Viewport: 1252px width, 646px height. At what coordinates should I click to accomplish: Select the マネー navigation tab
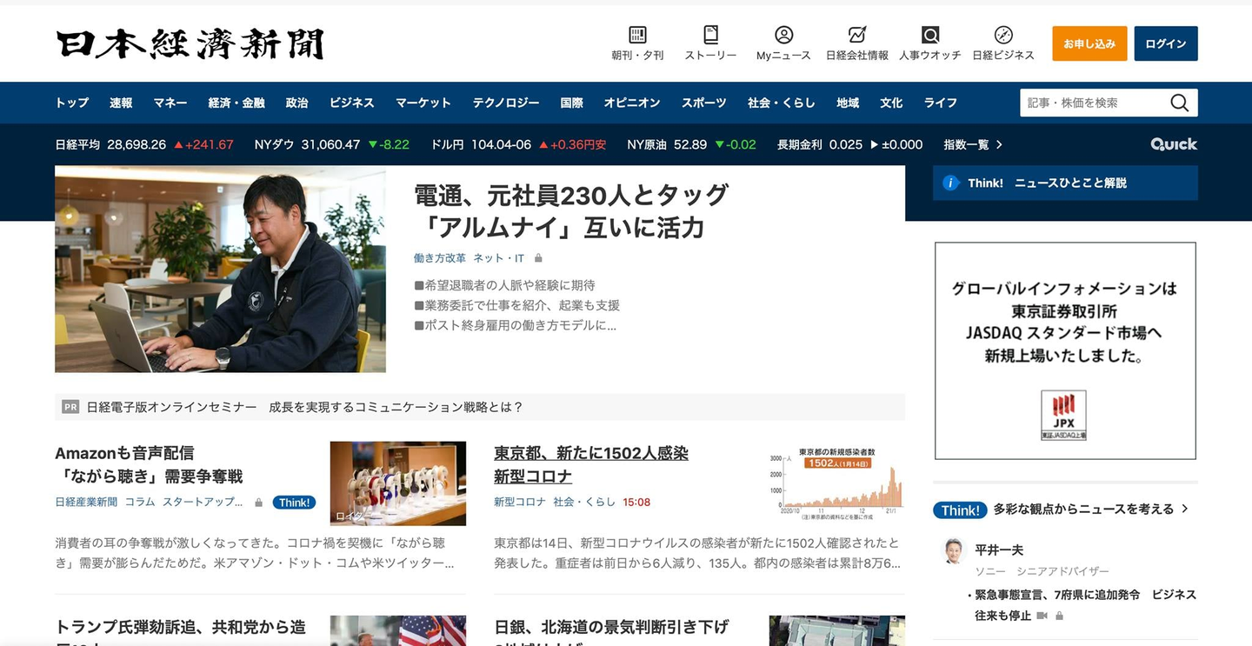click(170, 103)
